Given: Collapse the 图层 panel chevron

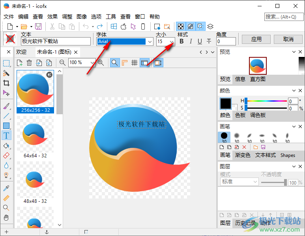Looking at the screenshot, I should coord(294,166).
